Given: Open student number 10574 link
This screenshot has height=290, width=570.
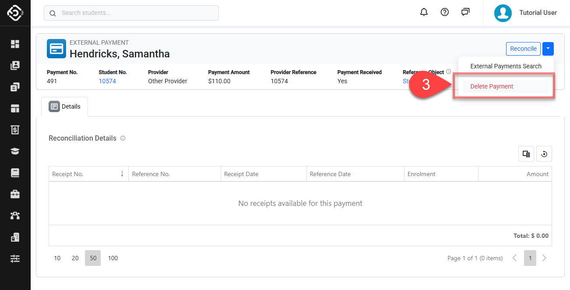Looking at the screenshot, I should [107, 81].
